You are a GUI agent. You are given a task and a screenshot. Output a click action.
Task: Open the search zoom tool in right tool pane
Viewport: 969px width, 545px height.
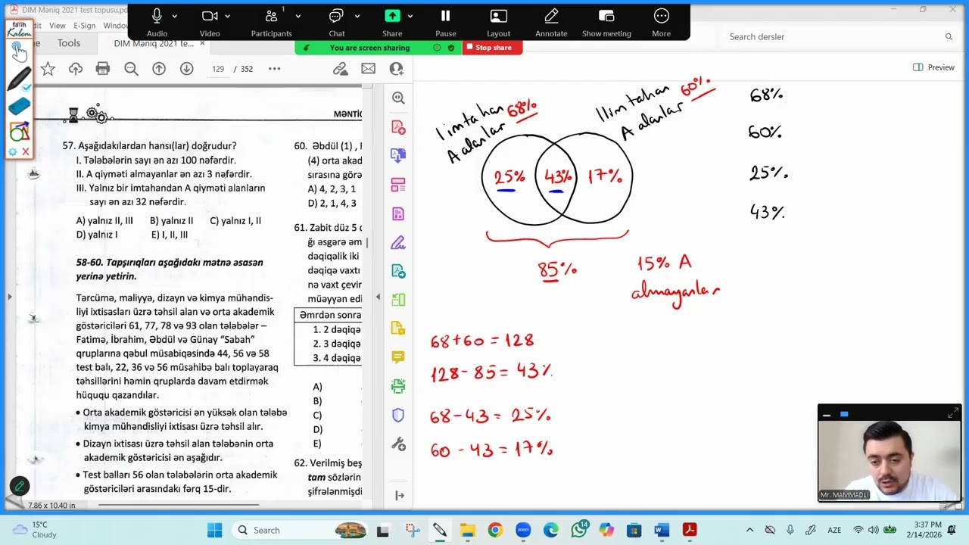pos(398,98)
